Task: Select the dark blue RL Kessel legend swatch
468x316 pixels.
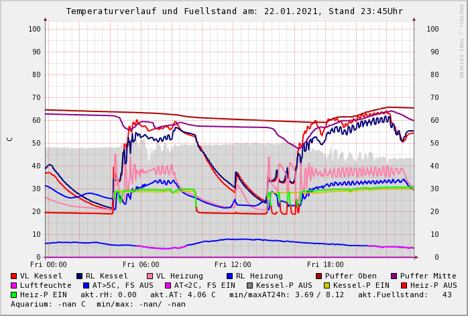Action: click(x=80, y=276)
